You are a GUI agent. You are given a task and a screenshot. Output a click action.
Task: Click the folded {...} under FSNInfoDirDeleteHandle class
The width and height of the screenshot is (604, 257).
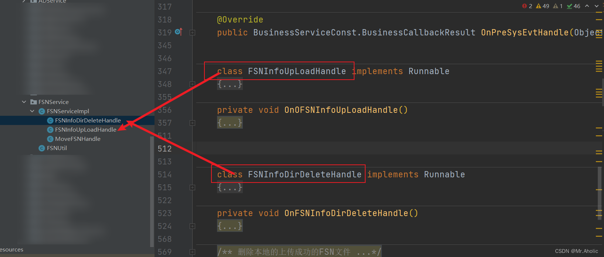click(230, 187)
